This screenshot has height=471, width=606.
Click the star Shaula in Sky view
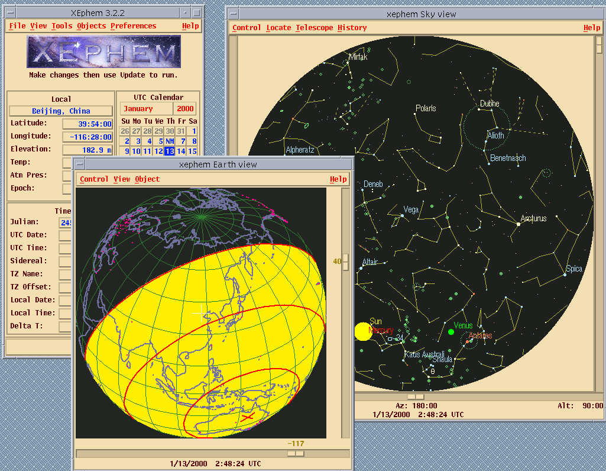tap(432, 365)
